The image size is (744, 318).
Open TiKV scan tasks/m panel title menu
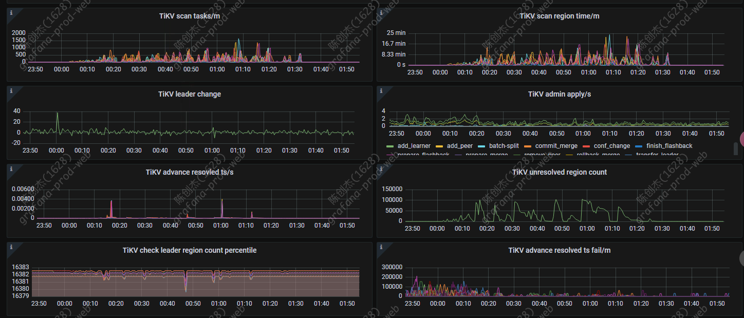190,16
